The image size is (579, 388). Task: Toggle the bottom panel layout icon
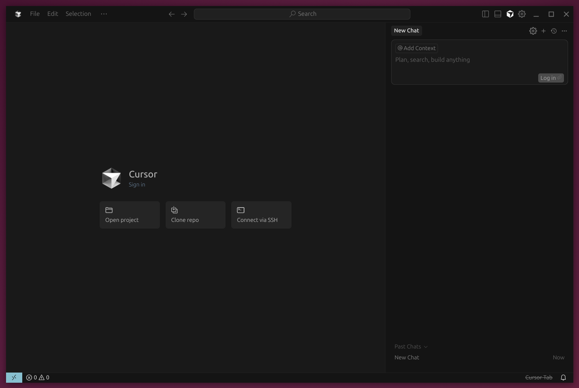tap(498, 14)
